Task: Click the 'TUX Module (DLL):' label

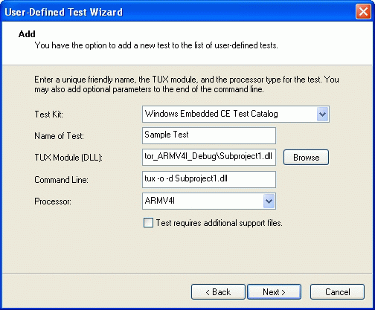Action: click(x=68, y=158)
